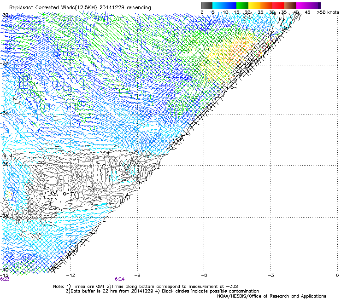Screen dimensions: 341x299
Task: Click the cyan-blue 5-15 knots legend segment
Action: [x=224, y=6]
